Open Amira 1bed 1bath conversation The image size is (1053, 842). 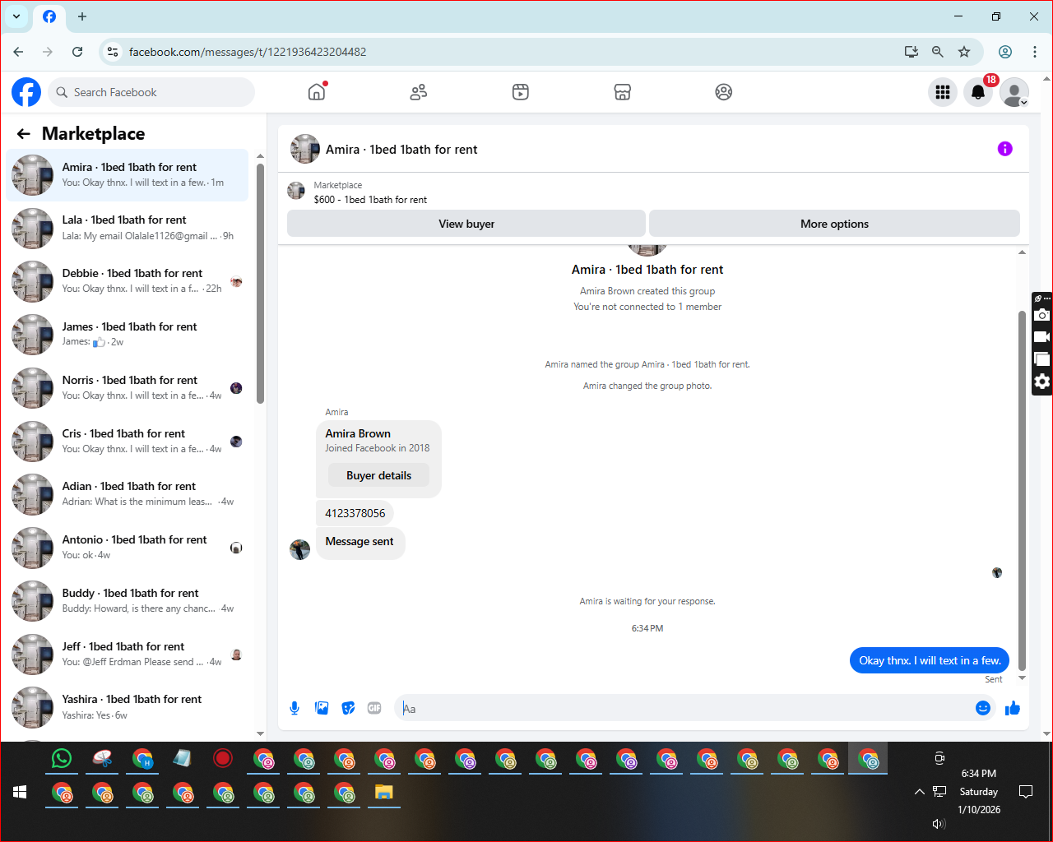click(128, 175)
